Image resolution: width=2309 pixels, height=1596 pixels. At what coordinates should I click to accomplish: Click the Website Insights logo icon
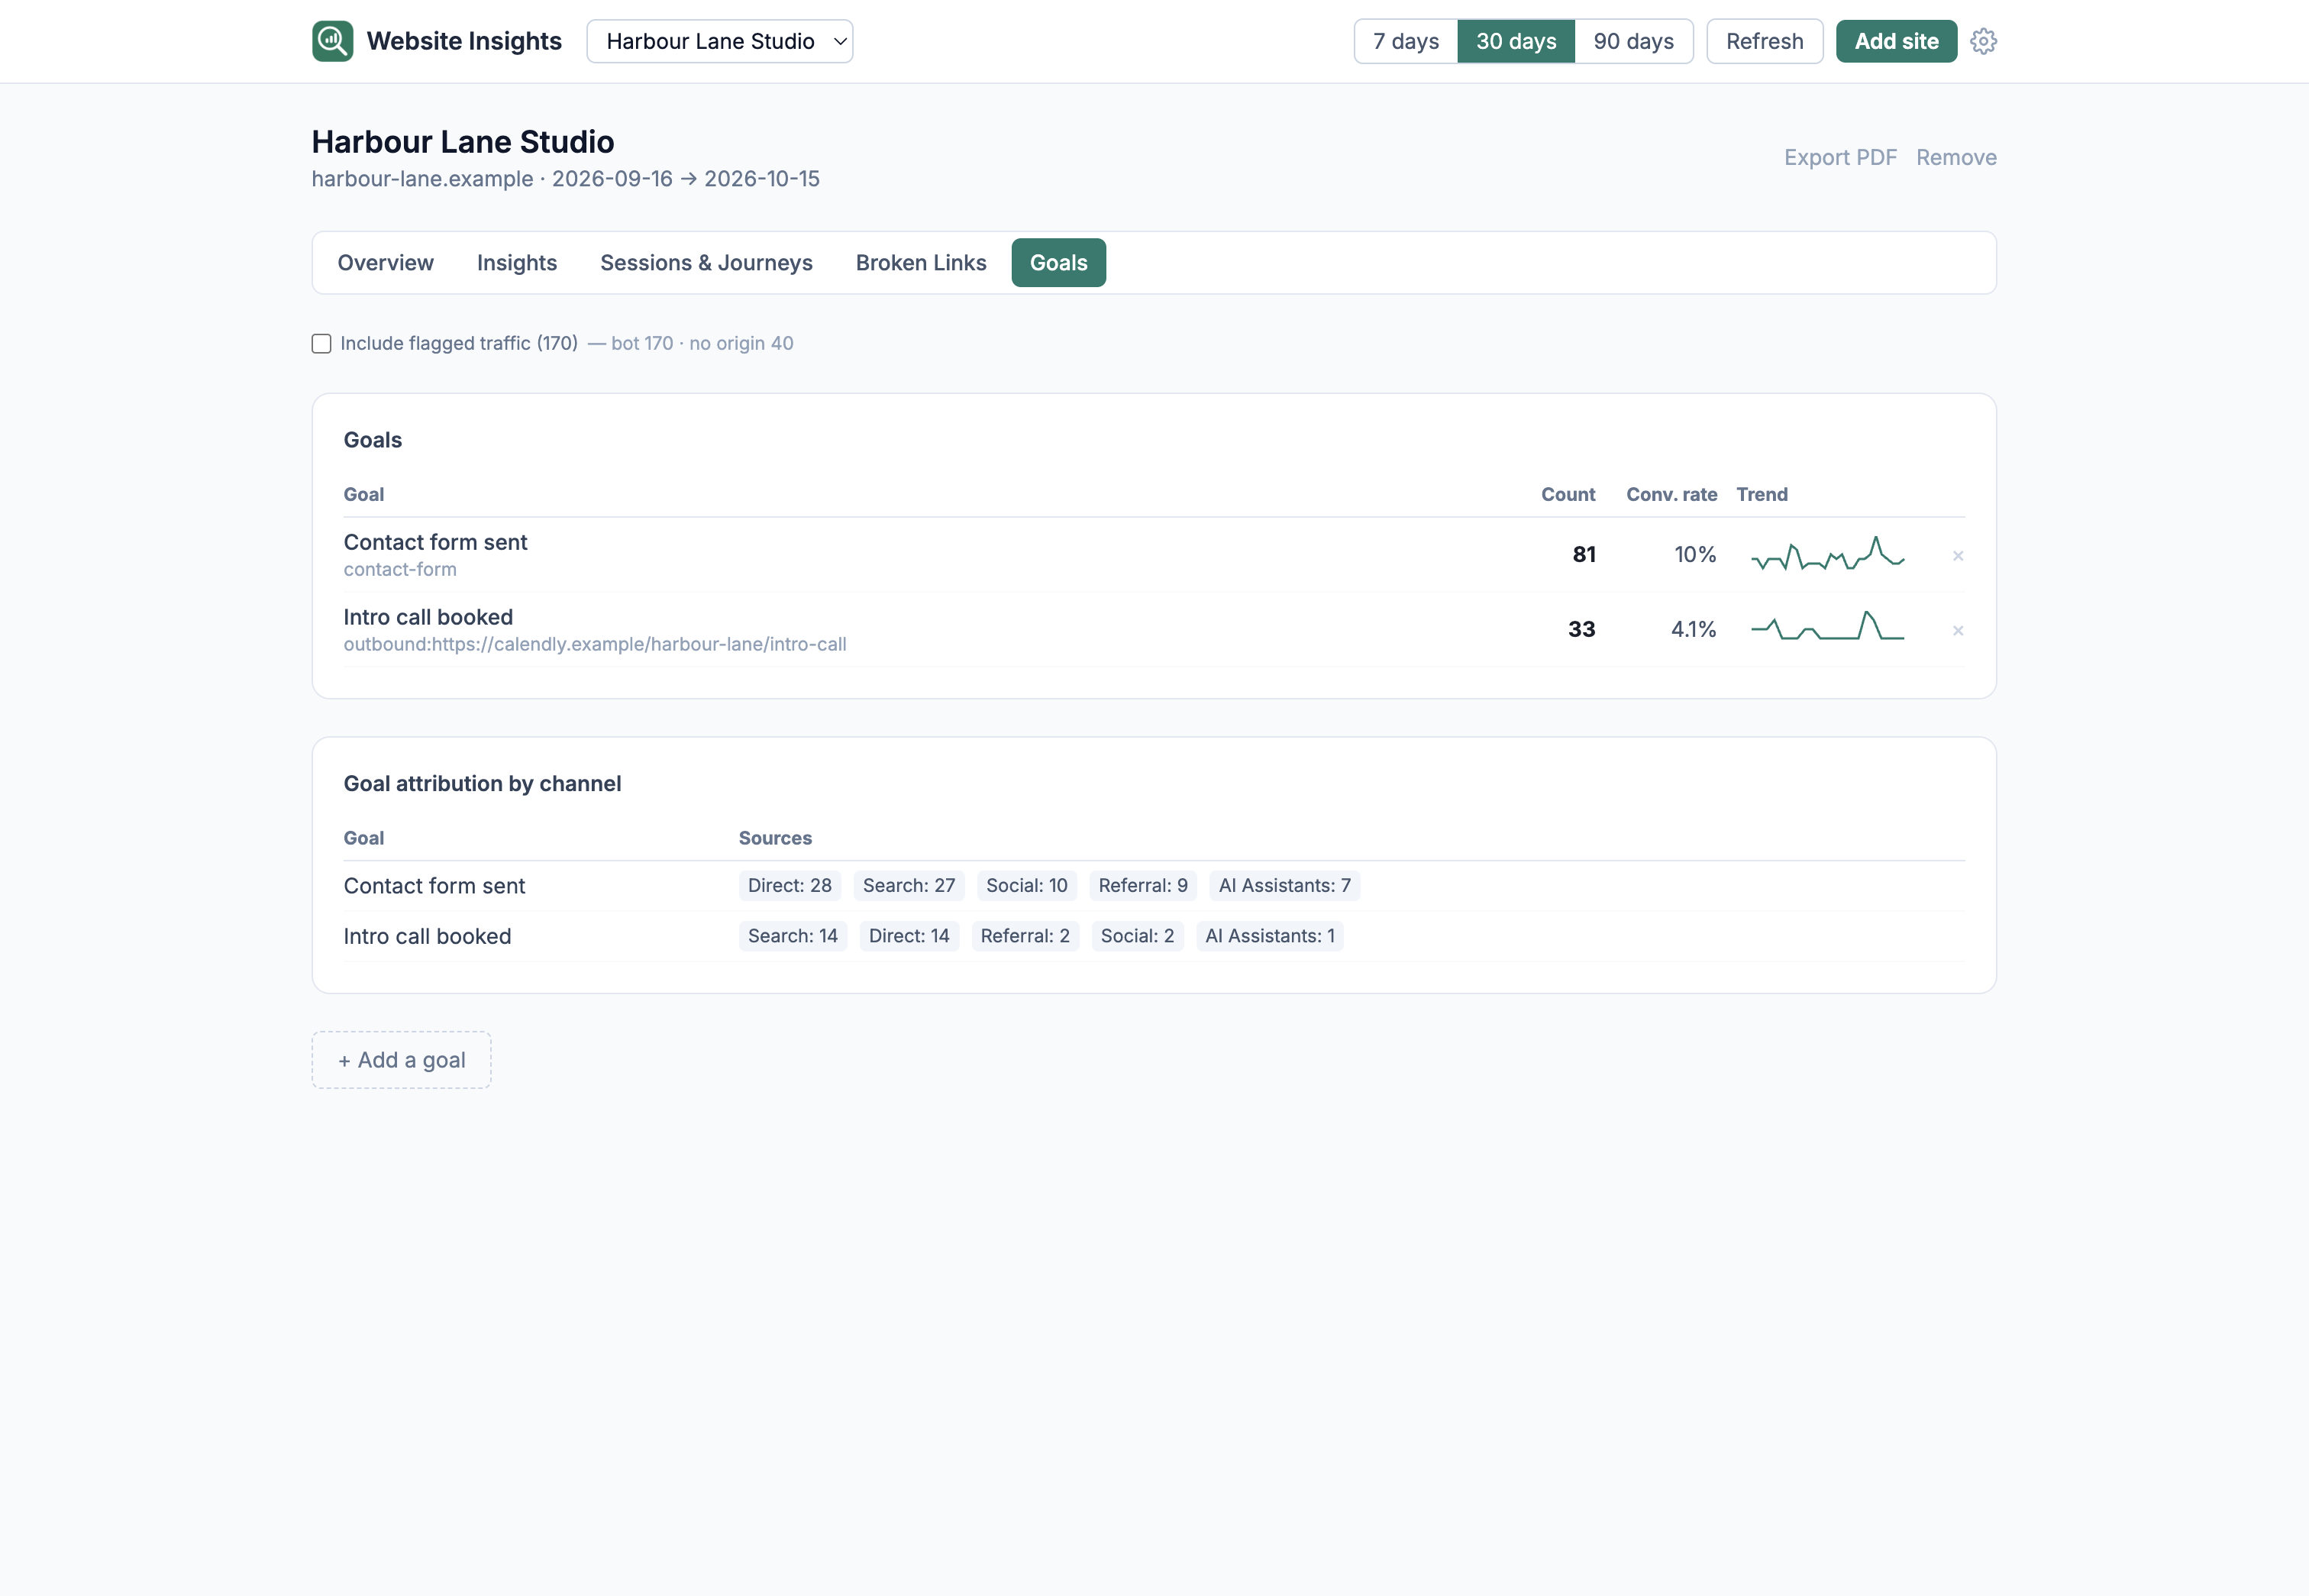point(332,41)
